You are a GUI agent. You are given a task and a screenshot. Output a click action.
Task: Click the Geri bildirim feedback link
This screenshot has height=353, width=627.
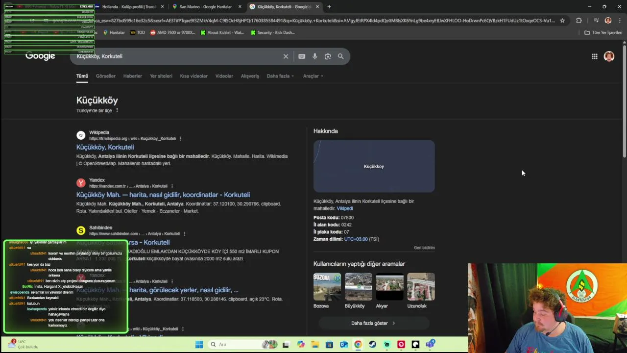[424, 248]
